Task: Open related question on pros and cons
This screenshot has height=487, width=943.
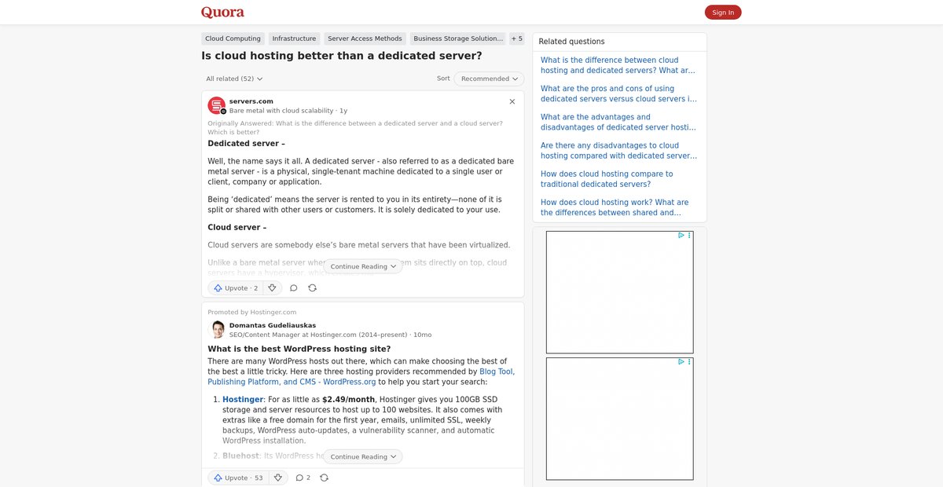Action: click(618, 94)
